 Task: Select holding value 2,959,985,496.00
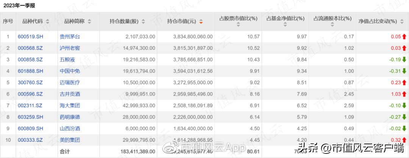click(x=193, y=94)
